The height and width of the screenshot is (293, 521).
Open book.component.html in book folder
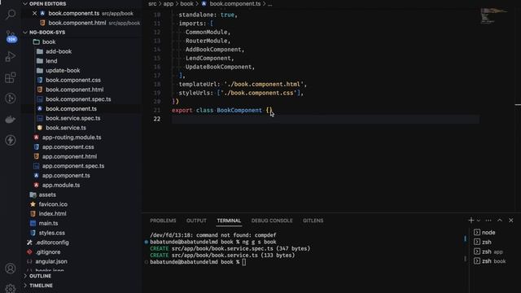(74, 90)
